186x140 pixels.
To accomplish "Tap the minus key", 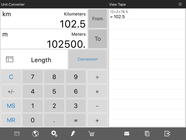I will pos(97,106).
